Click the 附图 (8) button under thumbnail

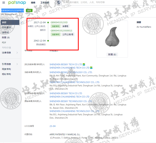(112, 55)
